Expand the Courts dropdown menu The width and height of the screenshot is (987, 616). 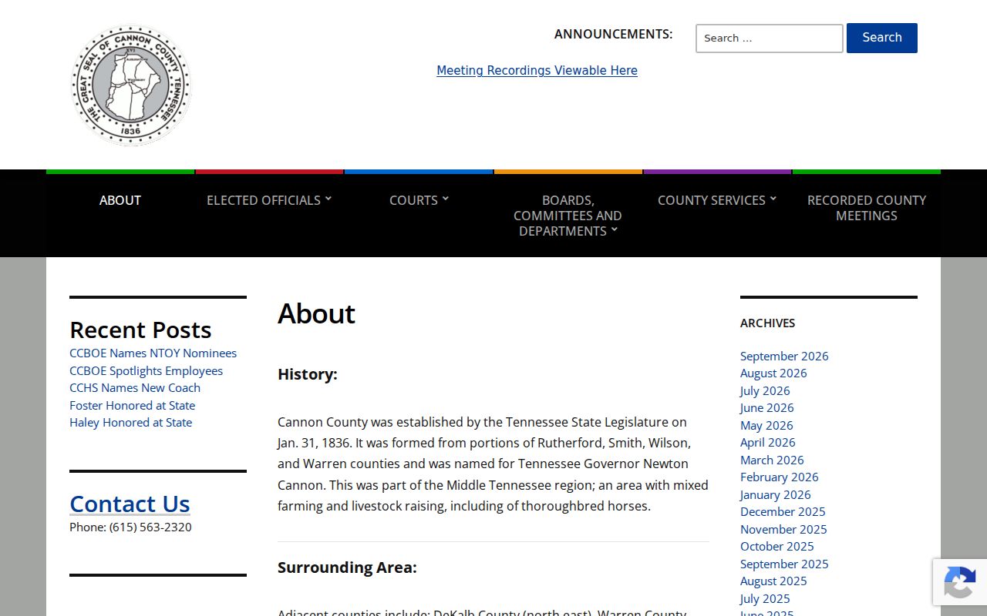(x=419, y=200)
